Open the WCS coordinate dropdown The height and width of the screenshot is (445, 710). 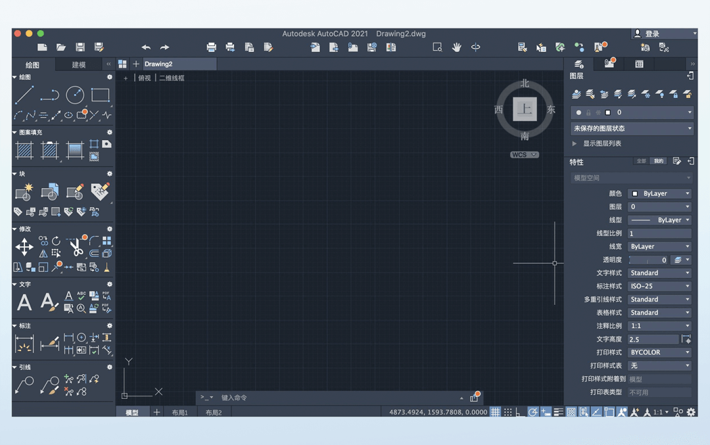pos(525,155)
